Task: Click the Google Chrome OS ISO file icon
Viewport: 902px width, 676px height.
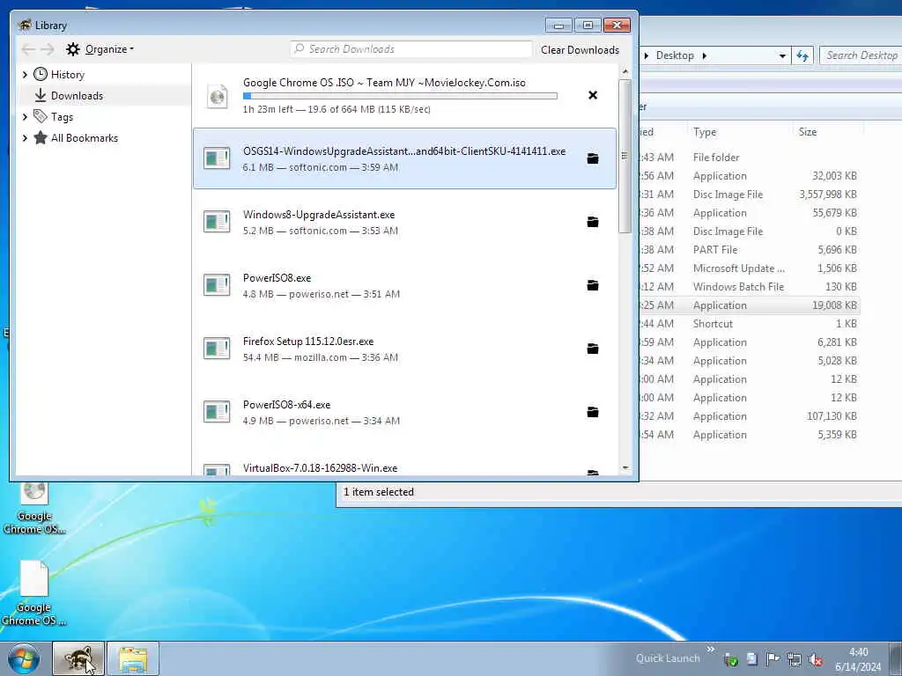Action: pos(217,96)
